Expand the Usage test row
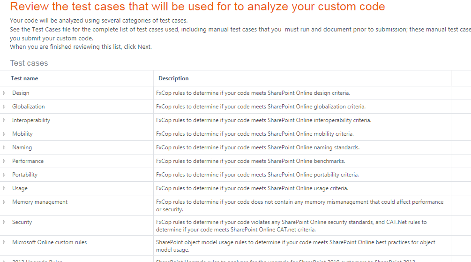 4,188
